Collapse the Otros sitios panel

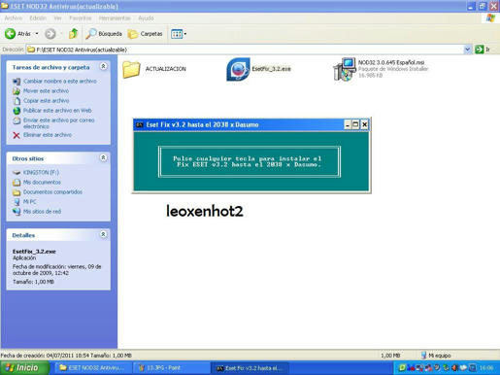click(x=103, y=157)
